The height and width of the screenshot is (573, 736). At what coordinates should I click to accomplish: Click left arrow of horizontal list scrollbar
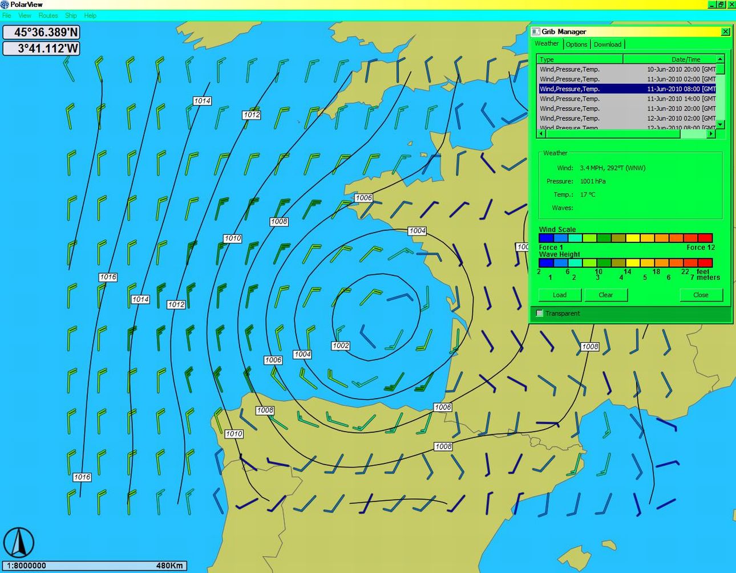click(x=541, y=134)
